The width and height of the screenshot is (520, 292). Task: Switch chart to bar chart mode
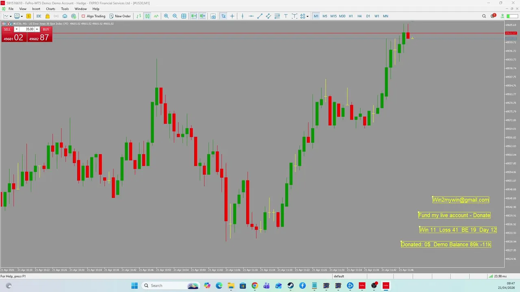tap(139, 16)
